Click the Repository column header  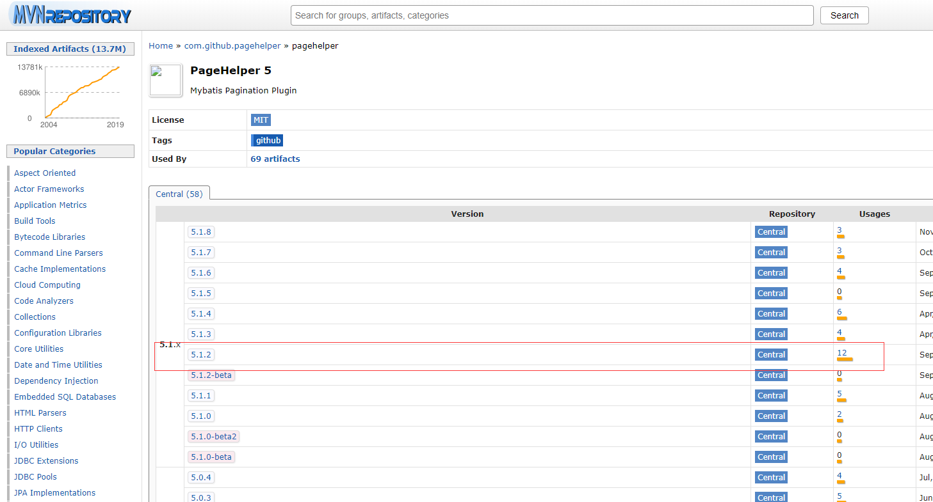pyautogui.click(x=792, y=214)
